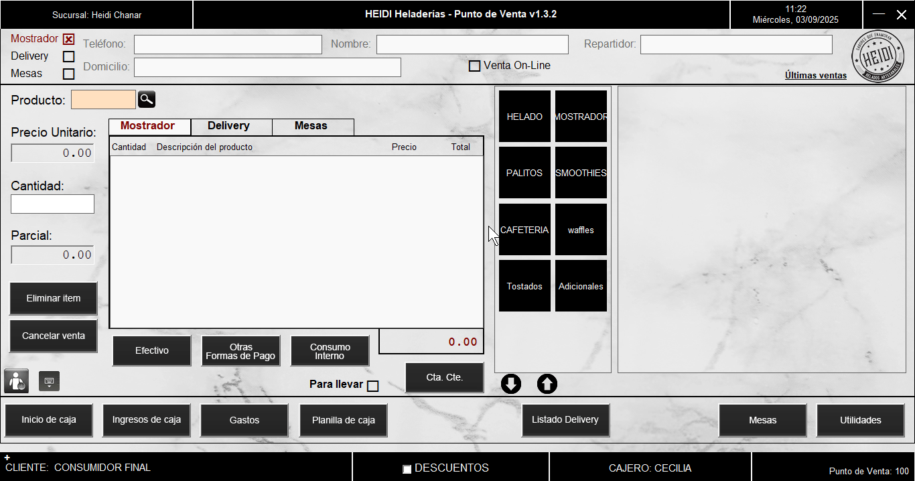The width and height of the screenshot is (915, 481).
Task: Open Planilla de caja
Action: (344, 421)
